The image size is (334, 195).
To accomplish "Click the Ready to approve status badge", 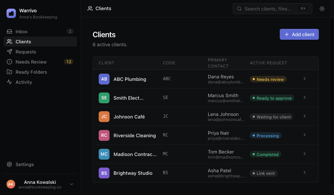I will tap(272, 98).
